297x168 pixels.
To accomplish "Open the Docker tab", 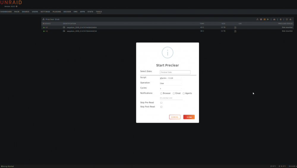I will [x=67, y=12].
